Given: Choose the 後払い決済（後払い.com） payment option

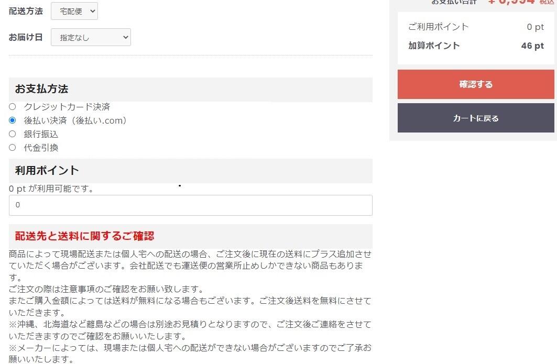Looking at the screenshot, I should pyautogui.click(x=13, y=120).
